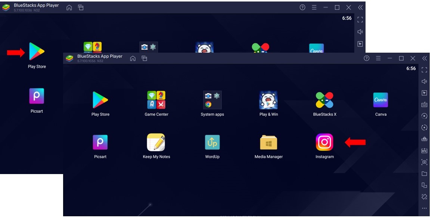Click the WordUp label text

212,157
